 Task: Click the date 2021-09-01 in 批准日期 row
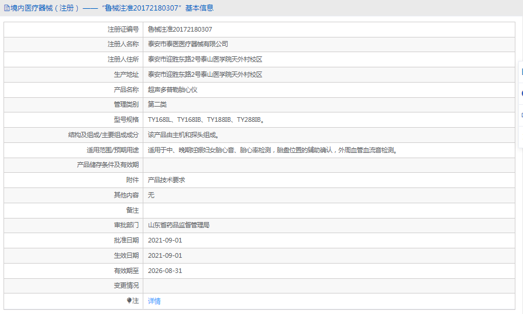coord(165,240)
